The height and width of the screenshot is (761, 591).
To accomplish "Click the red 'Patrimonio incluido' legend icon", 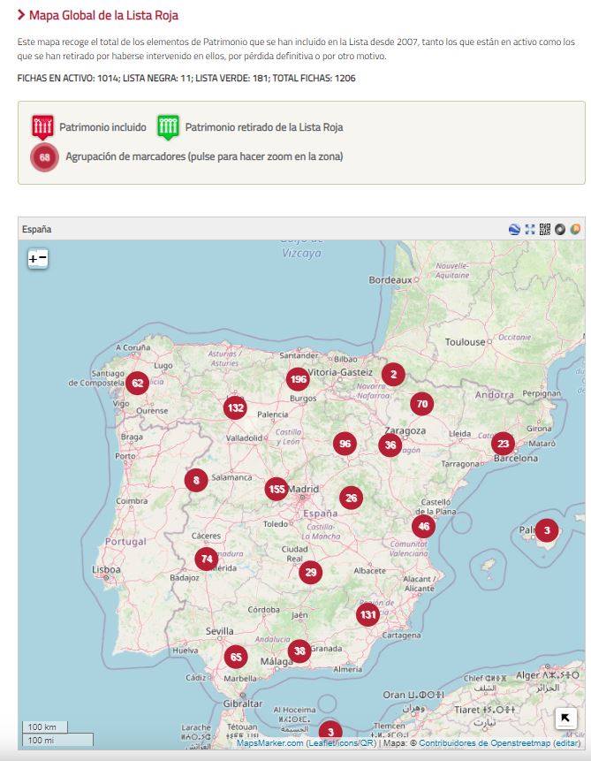I will [42, 127].
